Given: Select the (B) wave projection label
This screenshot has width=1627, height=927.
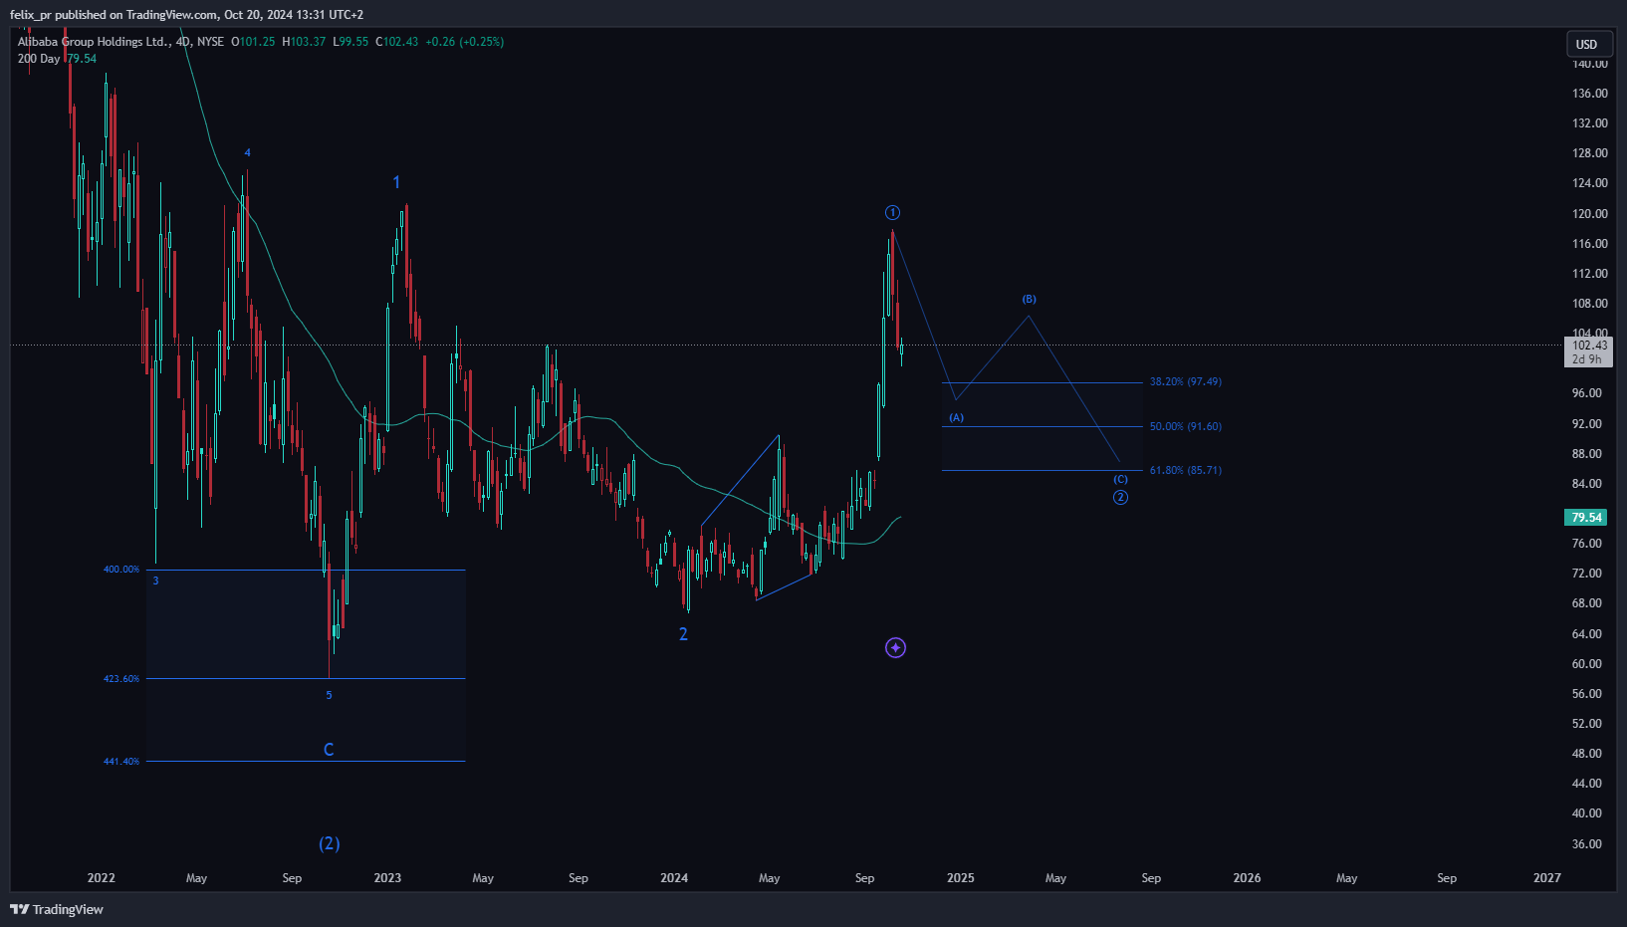Looking at the screenshot, I should coord(1029,299).
